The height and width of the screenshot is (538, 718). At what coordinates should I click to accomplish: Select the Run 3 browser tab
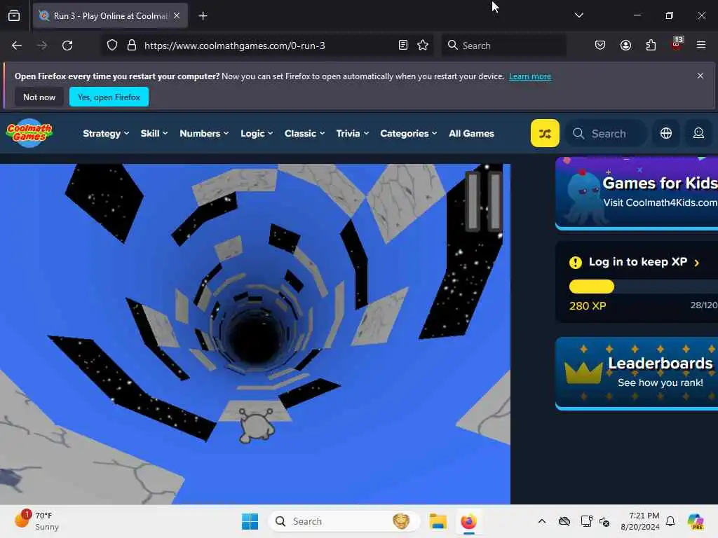pos(110,16)
